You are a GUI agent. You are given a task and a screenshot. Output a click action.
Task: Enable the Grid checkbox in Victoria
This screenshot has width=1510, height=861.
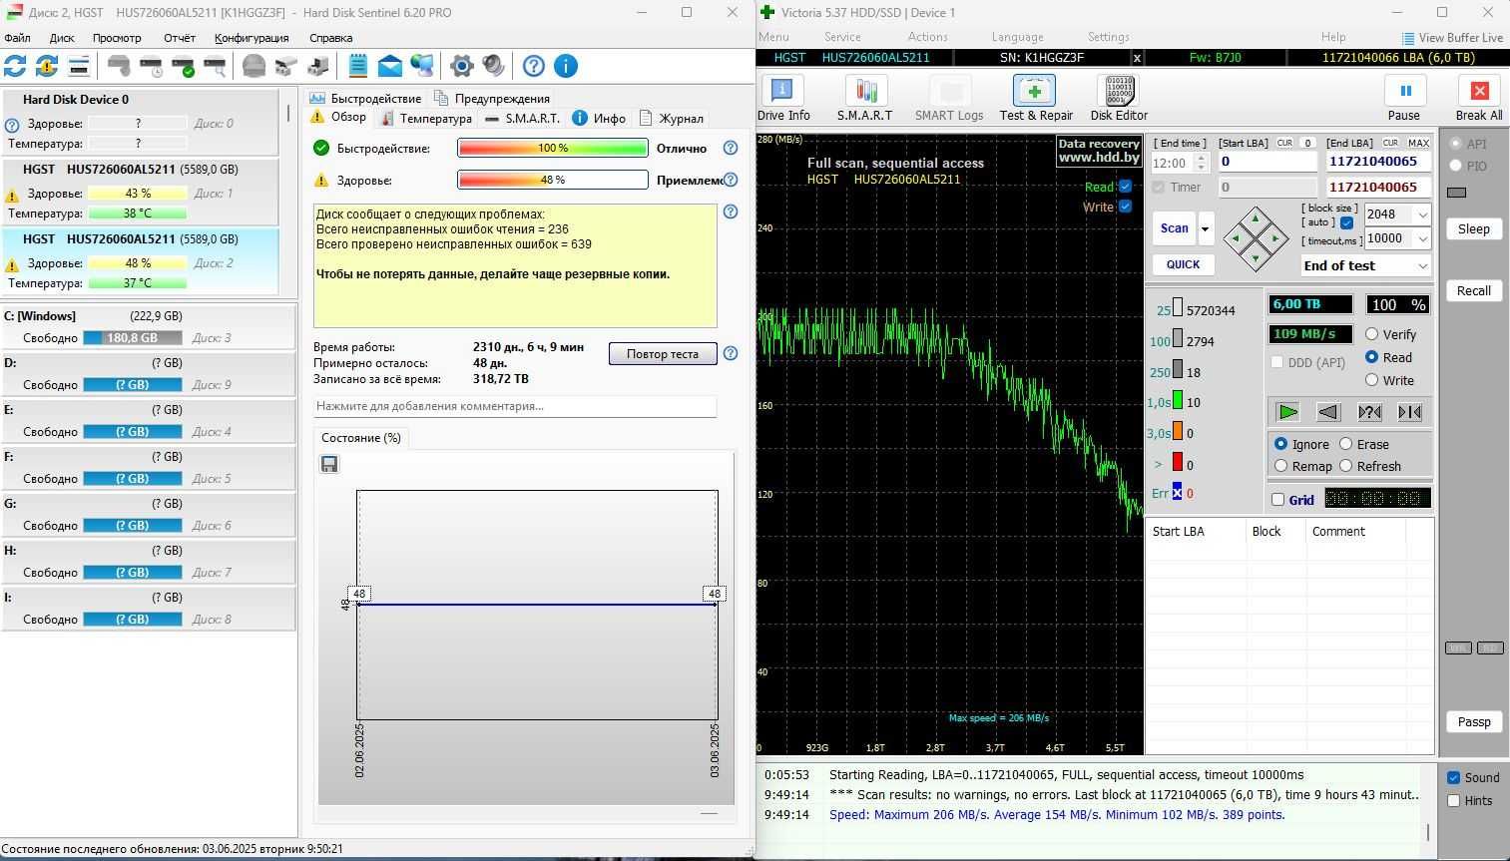1277,500
